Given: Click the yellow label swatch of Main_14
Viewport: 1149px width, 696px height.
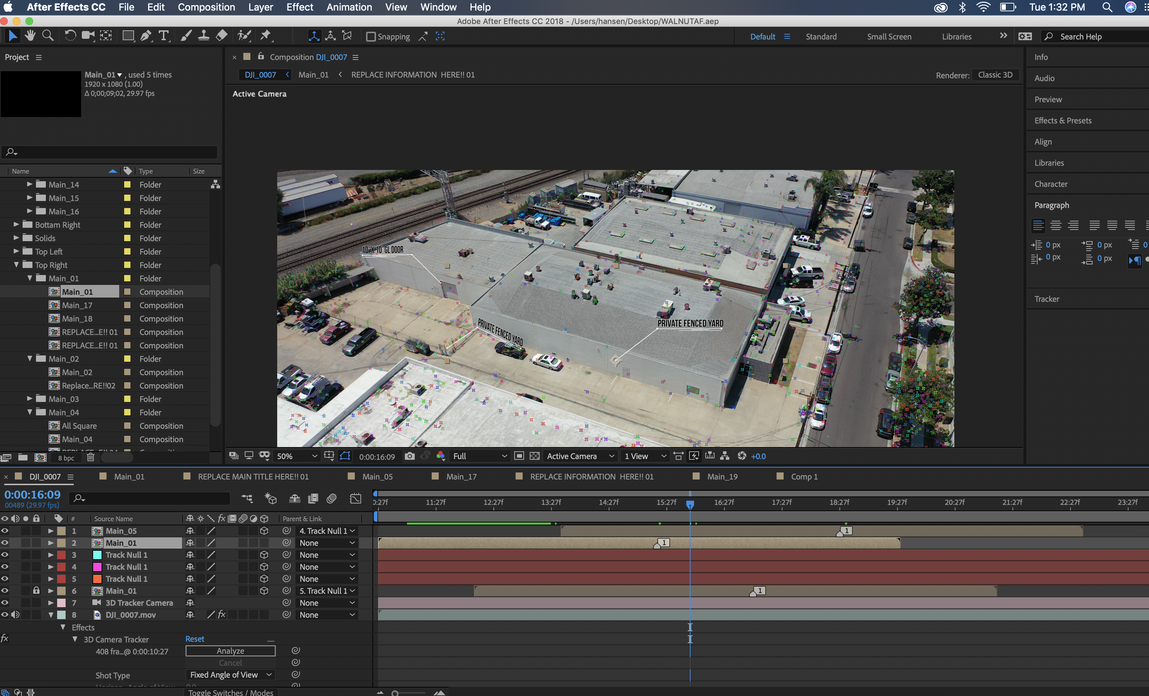Looking at the screenshot, I should (127, 184).
